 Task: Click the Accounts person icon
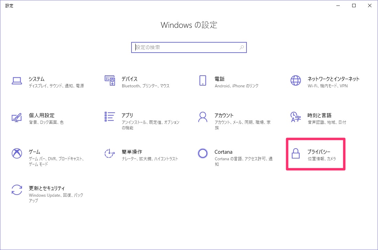203,117
